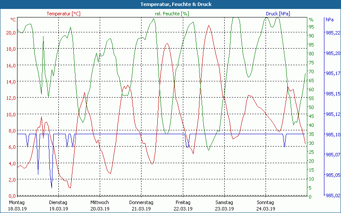Select the Sonntag 24.03.19 date marker
The width and height of the screenshot is (341, 213).
(265, 205)
